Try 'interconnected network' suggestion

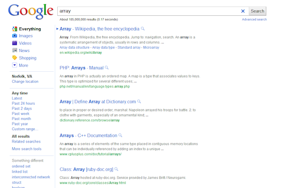click(31, 177)
